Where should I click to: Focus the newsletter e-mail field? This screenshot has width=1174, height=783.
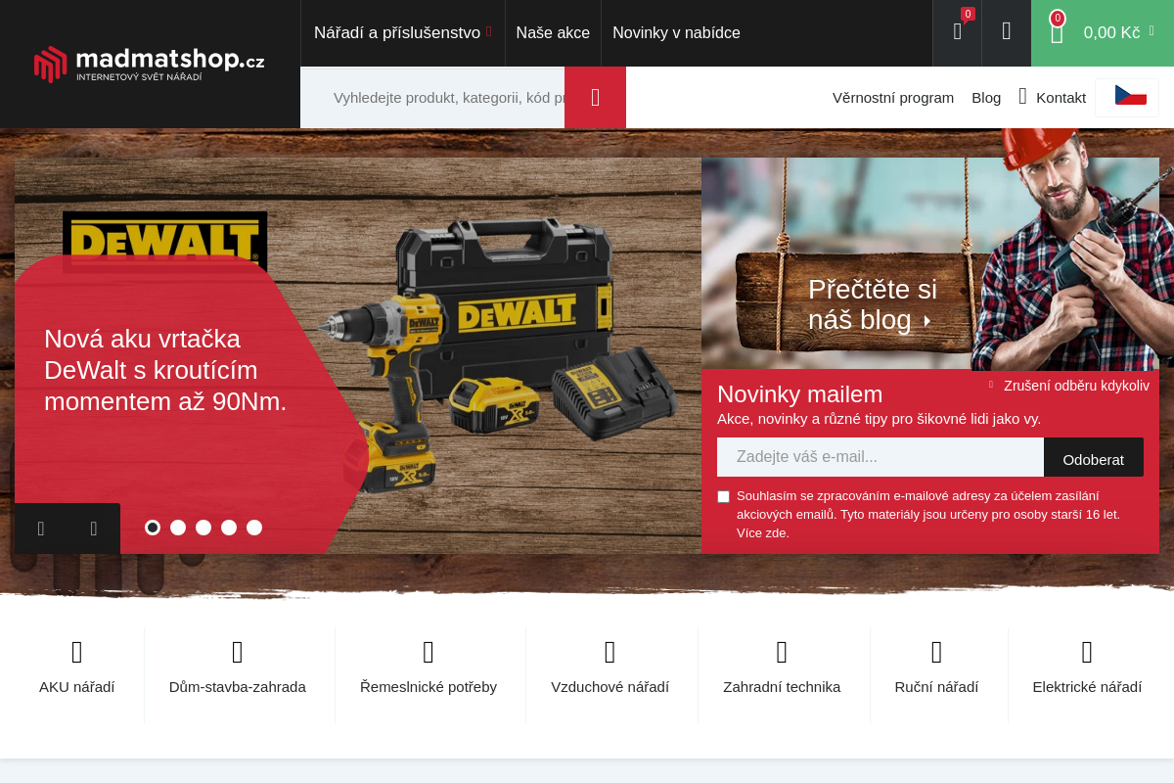(880, 457)
